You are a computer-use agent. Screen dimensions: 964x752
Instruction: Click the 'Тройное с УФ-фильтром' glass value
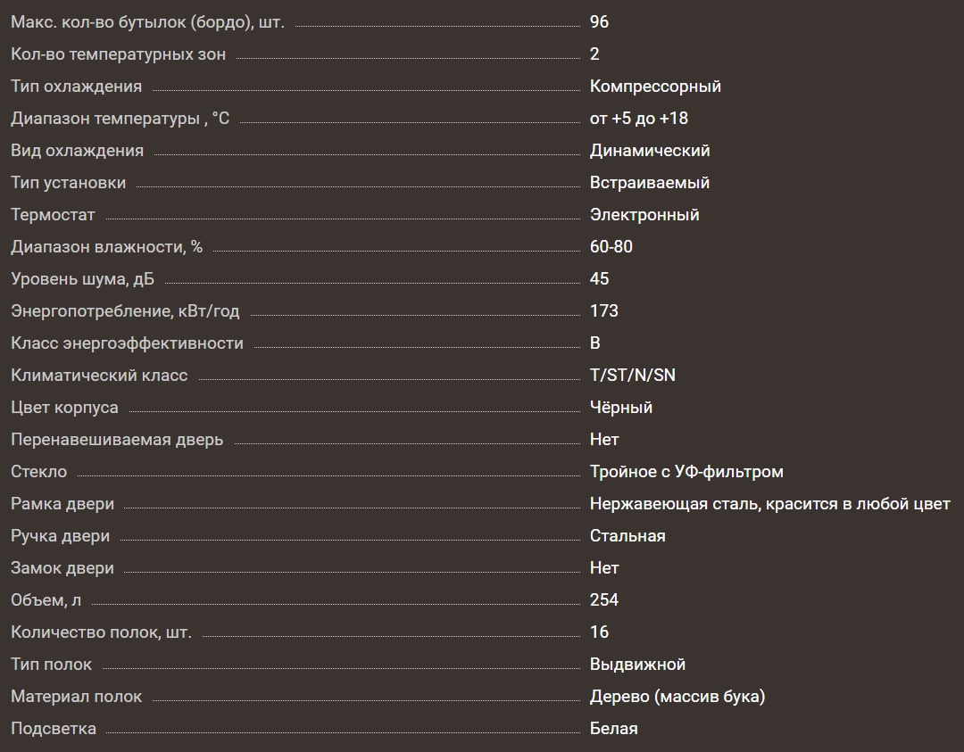686,472
